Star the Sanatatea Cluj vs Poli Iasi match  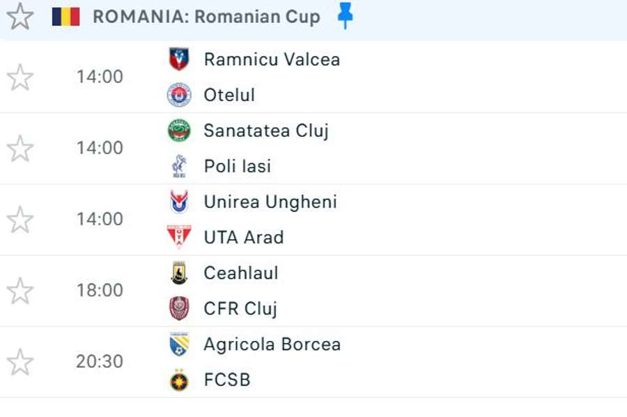[x=20, y=149]
